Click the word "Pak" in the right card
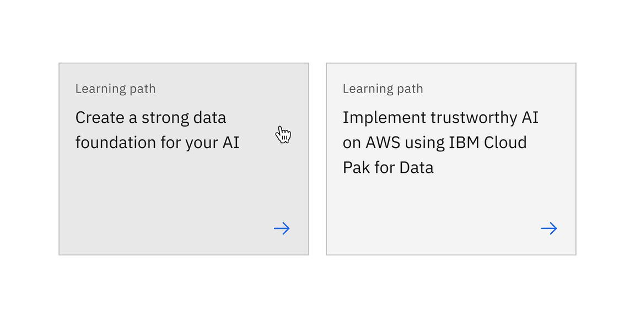This screenshot has height=317, width=635. pyautogui.click(x=356, y=167)
